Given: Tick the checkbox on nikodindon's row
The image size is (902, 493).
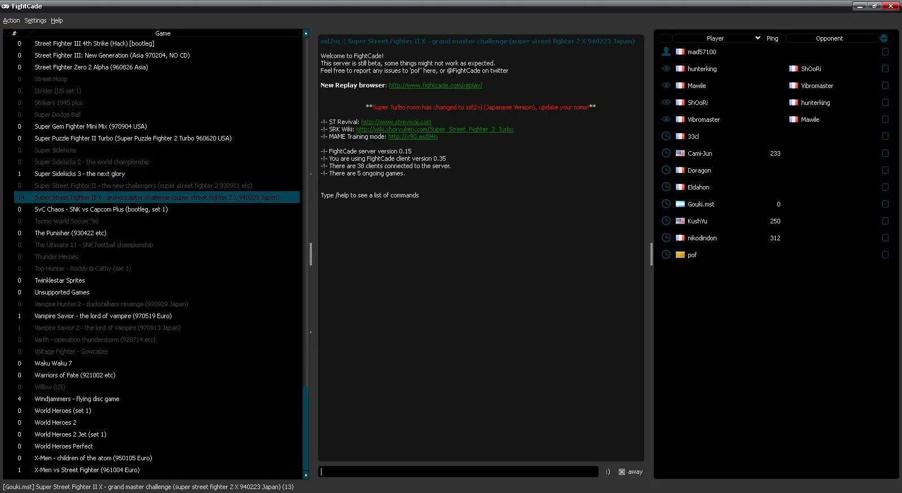Looking at the screenshot, I should click(885, 237).
